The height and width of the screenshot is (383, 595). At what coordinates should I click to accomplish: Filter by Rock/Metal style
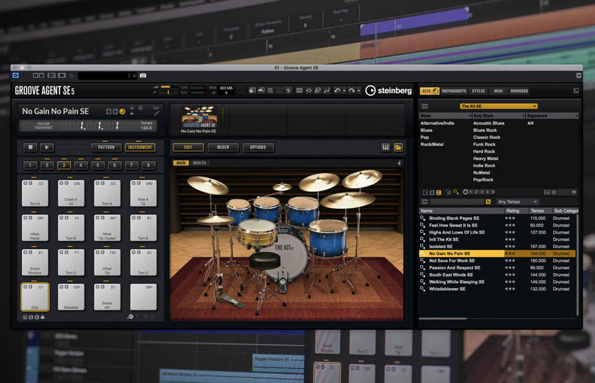pos(432,144)
